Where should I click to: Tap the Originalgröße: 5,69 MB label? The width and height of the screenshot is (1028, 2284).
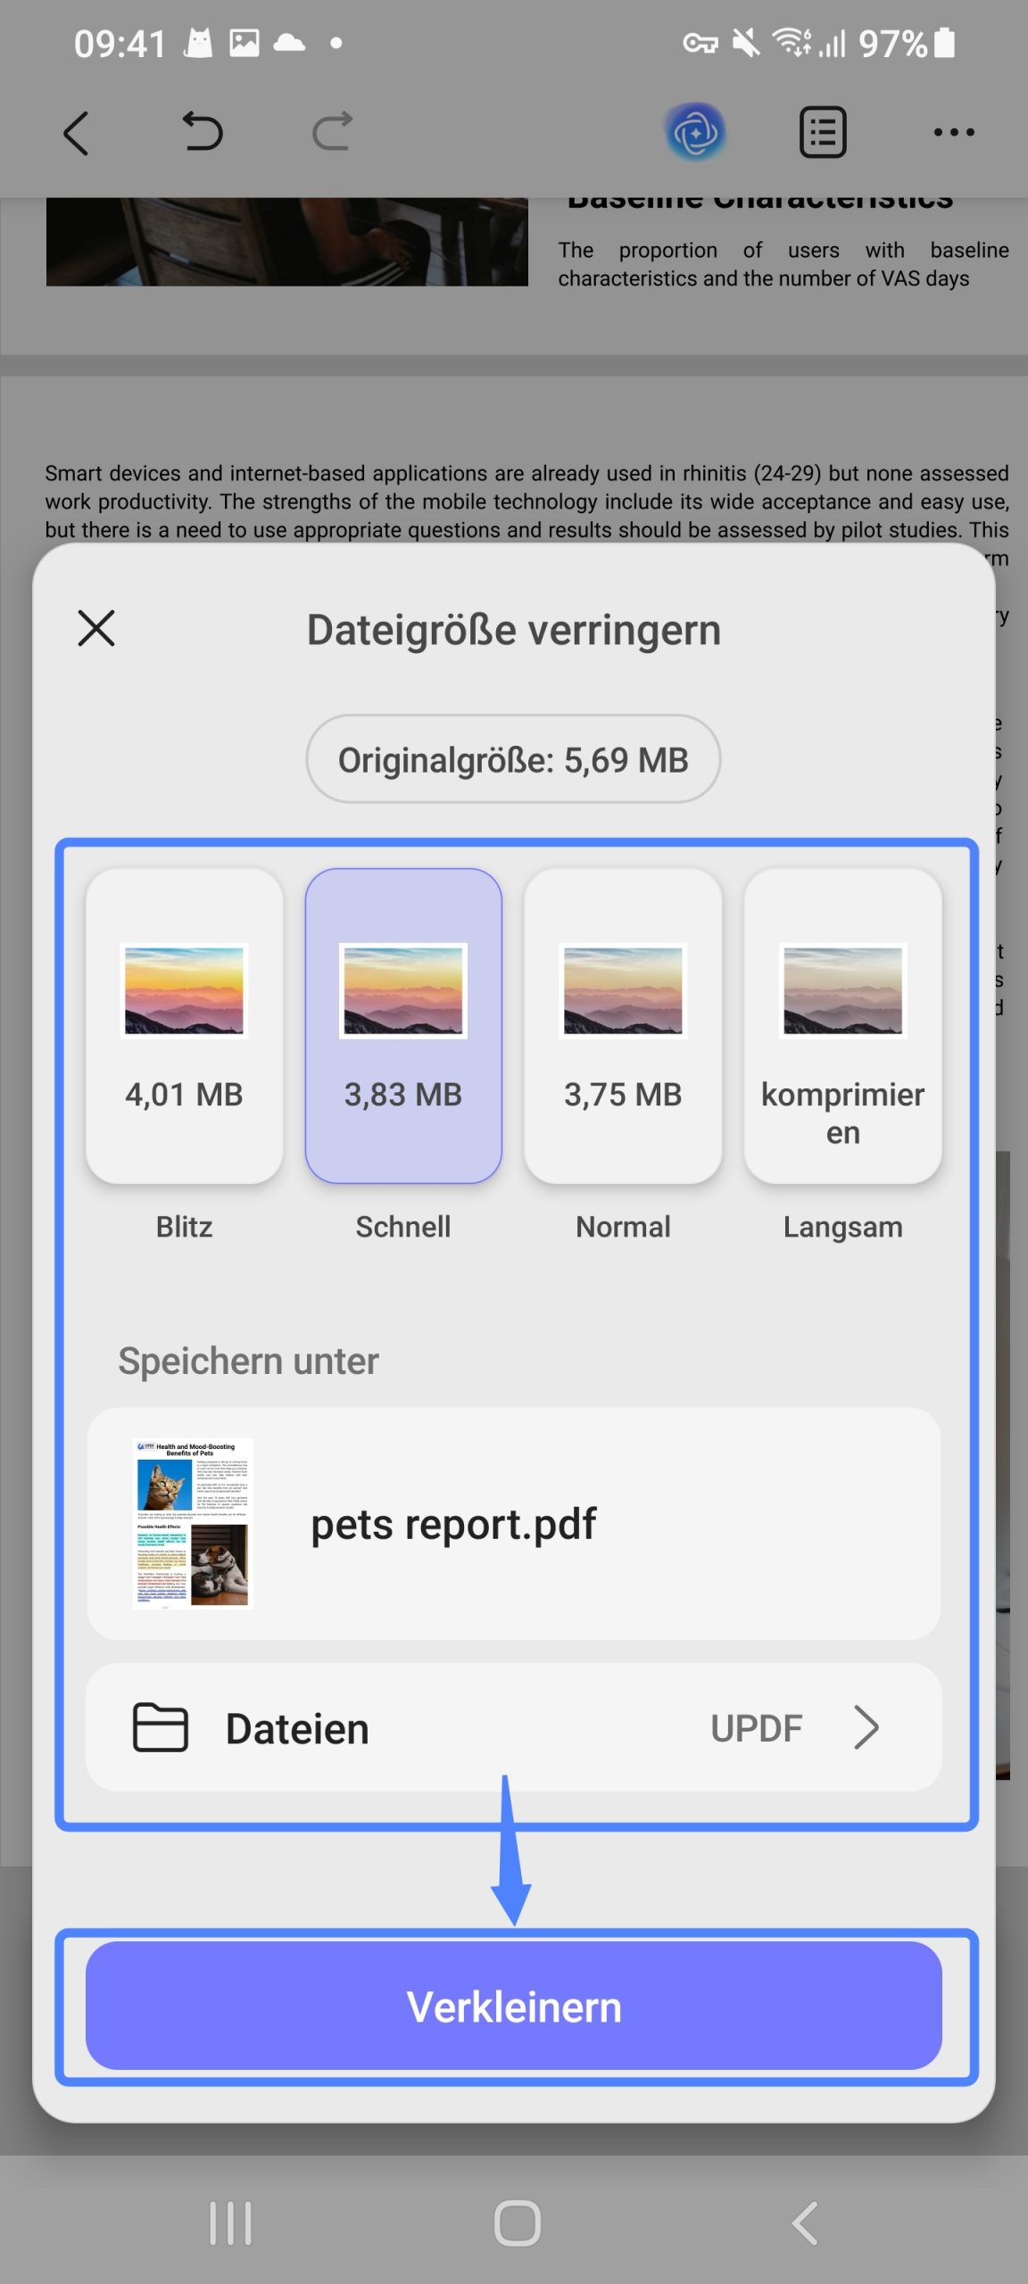click(x=514, y=759)
